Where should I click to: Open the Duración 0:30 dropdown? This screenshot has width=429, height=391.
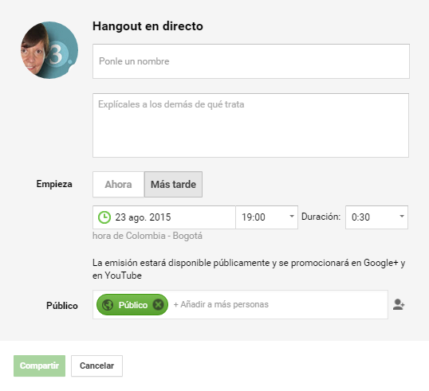[376, 217]
